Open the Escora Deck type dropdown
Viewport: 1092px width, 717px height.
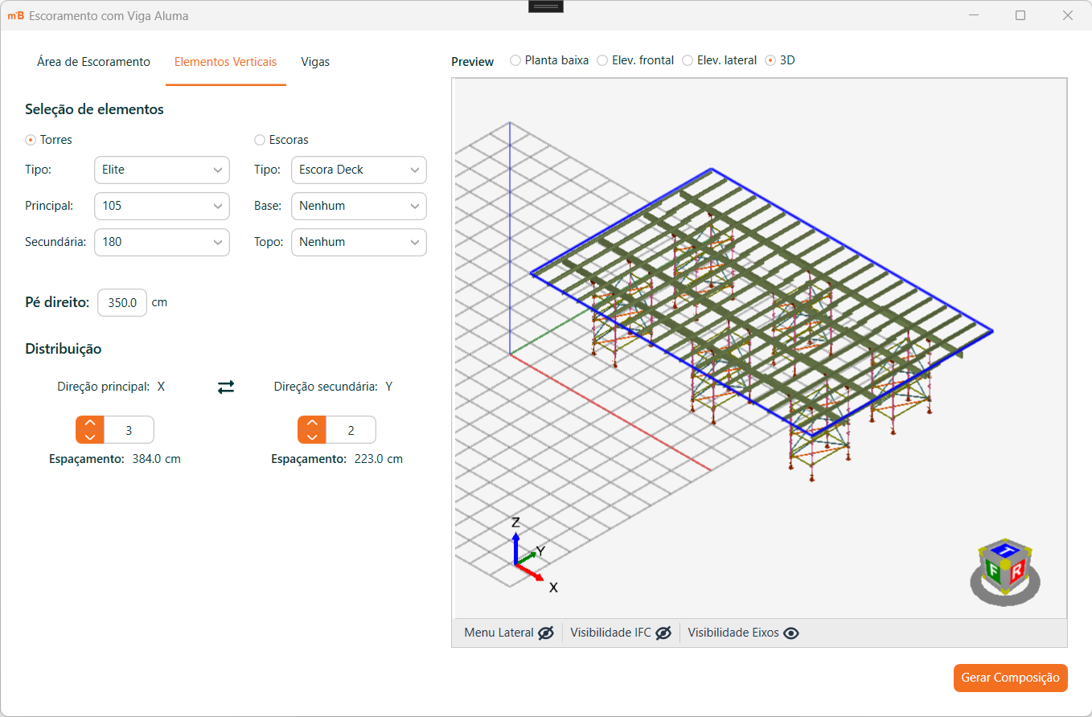pyautogui.click(x=359, y=170)
